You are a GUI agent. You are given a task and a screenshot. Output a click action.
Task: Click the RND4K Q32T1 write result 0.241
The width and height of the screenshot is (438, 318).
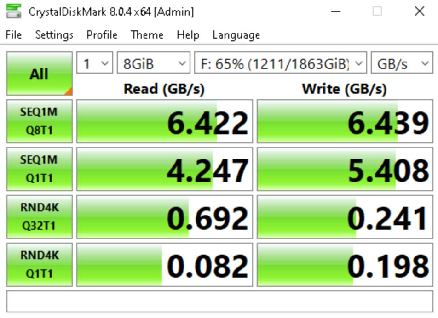pyautogui.click(x=345, y=217)
